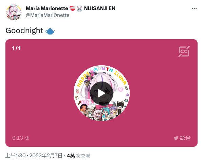Mute audio using the speaker icon
Image resolution: width=203 pixels, height=164 pixels.
point(27,138)
